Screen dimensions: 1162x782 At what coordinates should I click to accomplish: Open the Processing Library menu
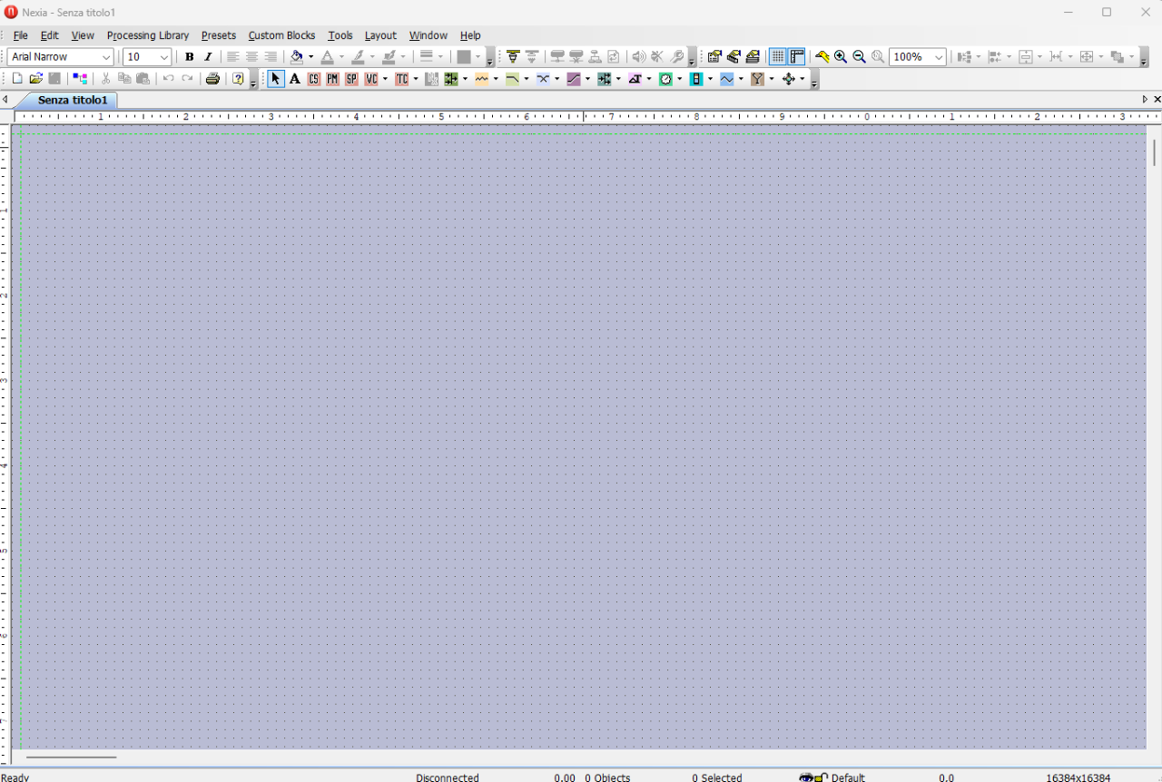click(x=148, y=35)
